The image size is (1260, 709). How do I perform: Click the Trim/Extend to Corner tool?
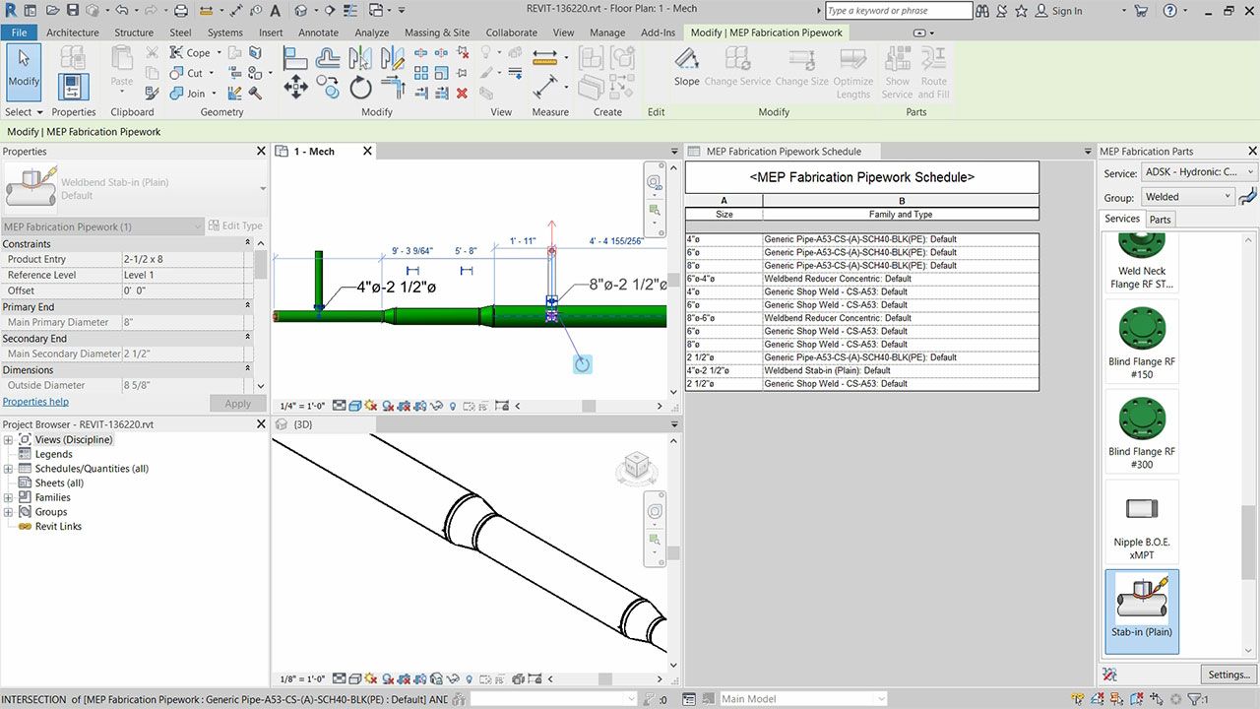point(393,88)
